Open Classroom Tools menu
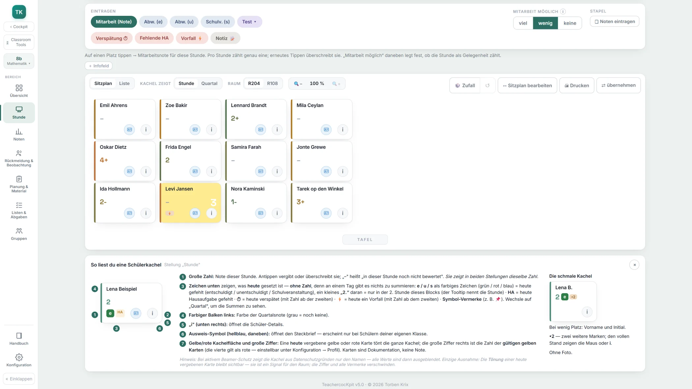This screenshot has width=692, height=389. [19, 42]
